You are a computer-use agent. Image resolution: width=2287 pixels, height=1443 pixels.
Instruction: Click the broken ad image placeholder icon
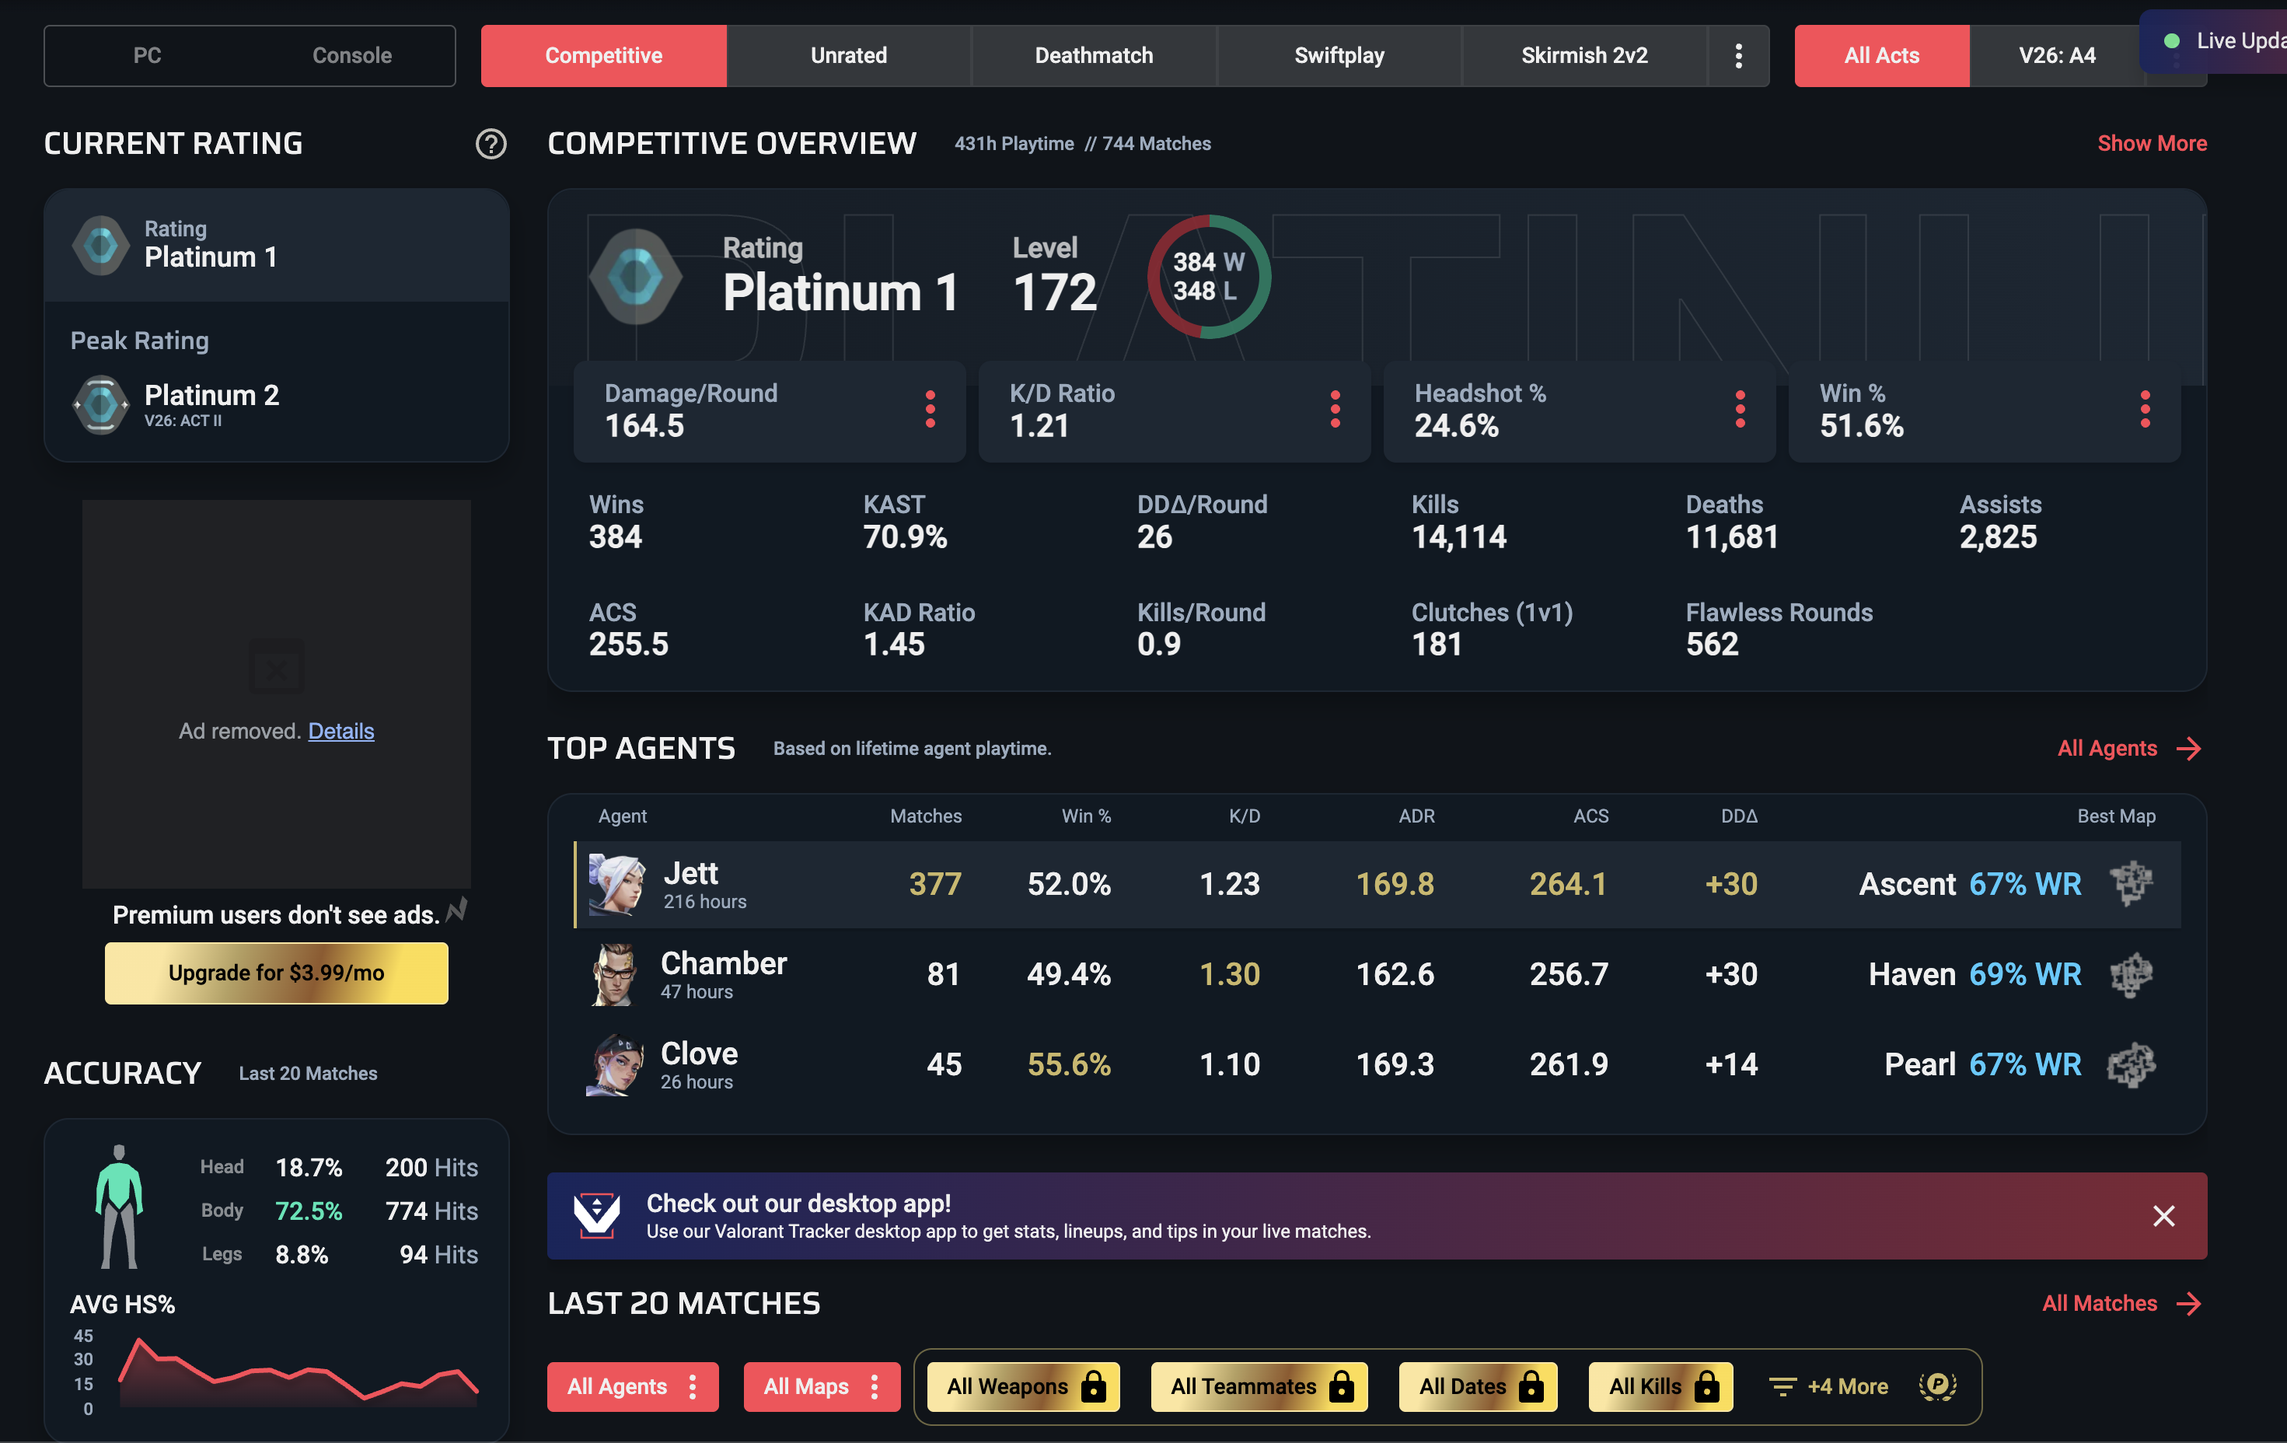pyautogui.click(x=275, y=666)
